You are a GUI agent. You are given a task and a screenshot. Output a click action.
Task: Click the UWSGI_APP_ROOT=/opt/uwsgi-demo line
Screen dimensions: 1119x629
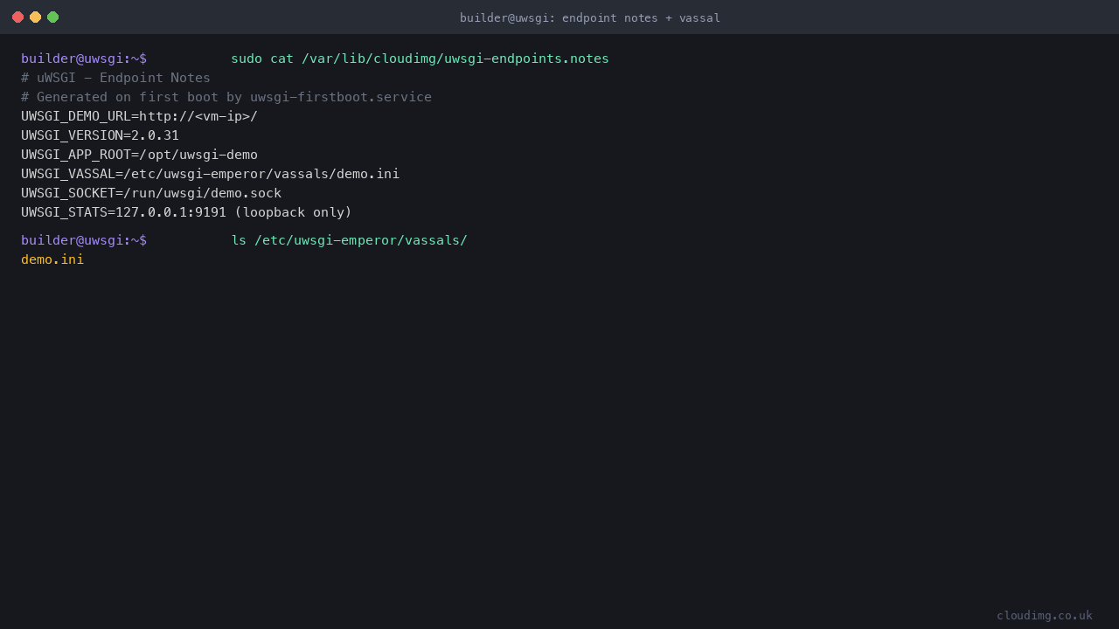139,155
